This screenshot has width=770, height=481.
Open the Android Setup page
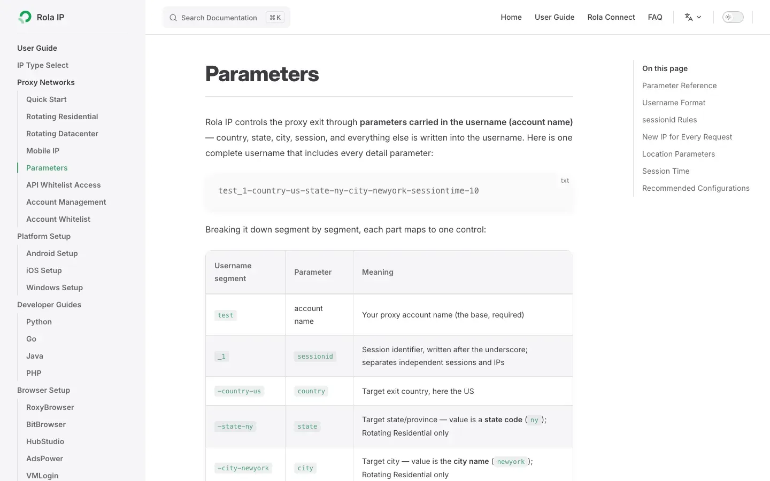52,253
